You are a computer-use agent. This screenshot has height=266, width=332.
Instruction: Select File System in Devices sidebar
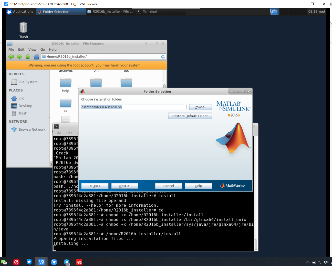[25, 82]
